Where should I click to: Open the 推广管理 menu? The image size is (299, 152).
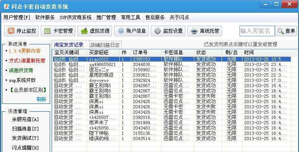click(106, 18)
